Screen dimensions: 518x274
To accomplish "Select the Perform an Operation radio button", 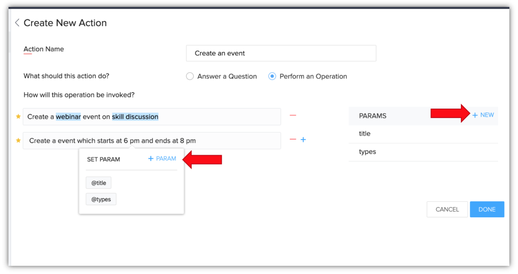I will 272,76.
